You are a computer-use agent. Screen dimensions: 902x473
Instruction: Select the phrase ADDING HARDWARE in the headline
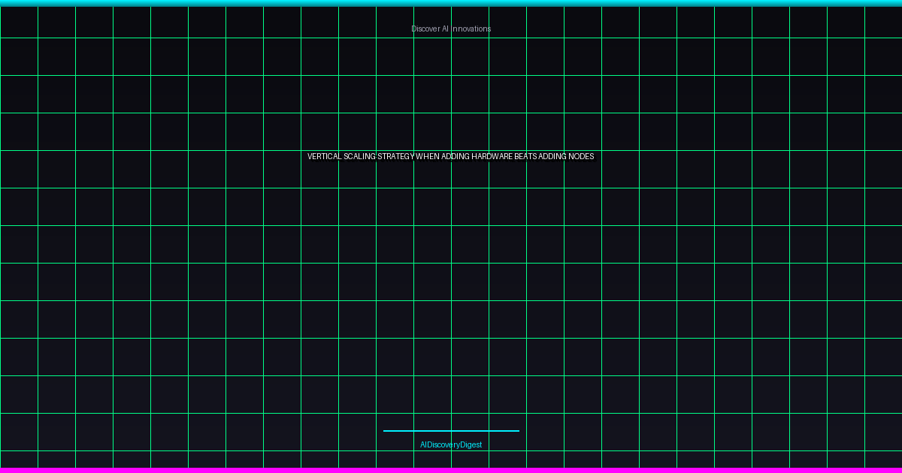click(477, 157)
